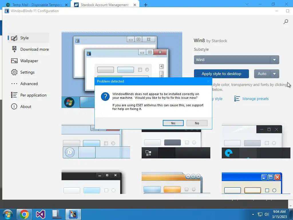Click the Advanced three-dots icon
293x220 pixels.
[14, 84]
